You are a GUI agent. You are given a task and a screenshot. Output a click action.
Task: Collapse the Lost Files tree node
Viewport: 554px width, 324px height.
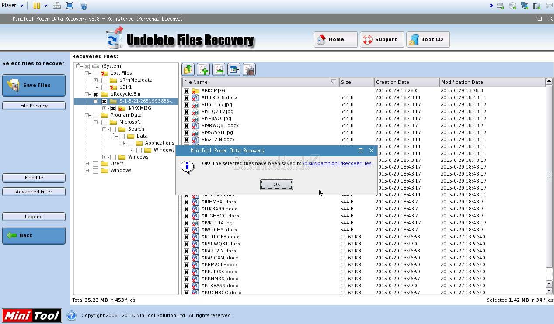click(87, 73)
